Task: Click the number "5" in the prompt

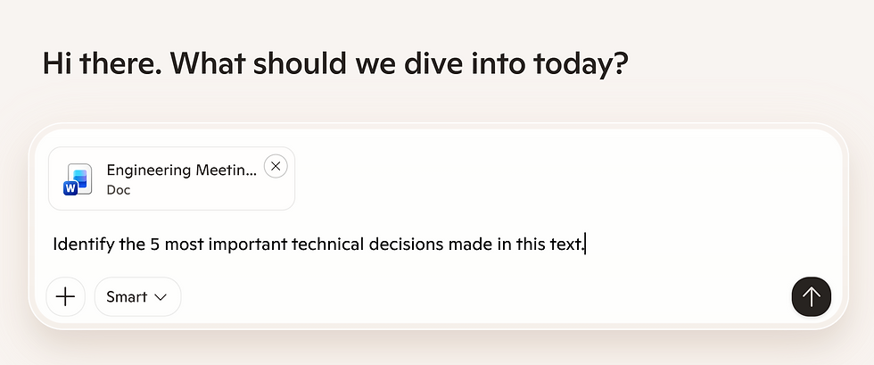Action: point(150,244)
